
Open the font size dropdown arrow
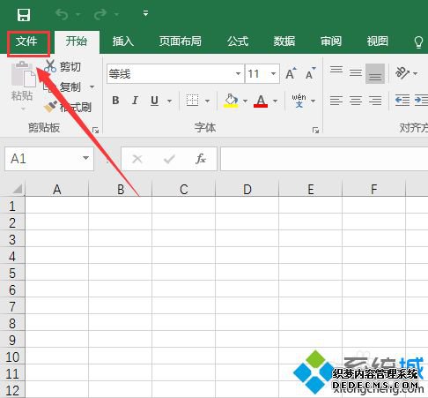274,73
